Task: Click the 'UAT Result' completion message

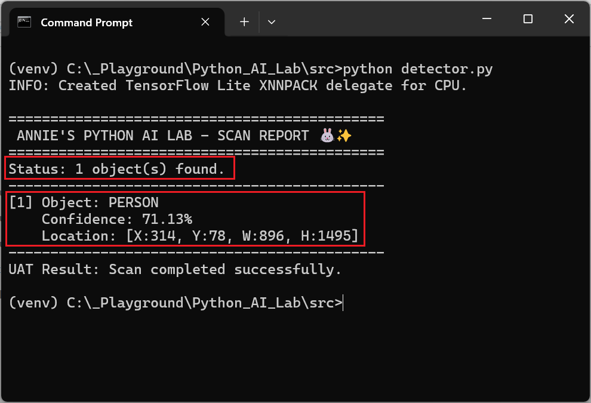Action: (x=174, y=269)
